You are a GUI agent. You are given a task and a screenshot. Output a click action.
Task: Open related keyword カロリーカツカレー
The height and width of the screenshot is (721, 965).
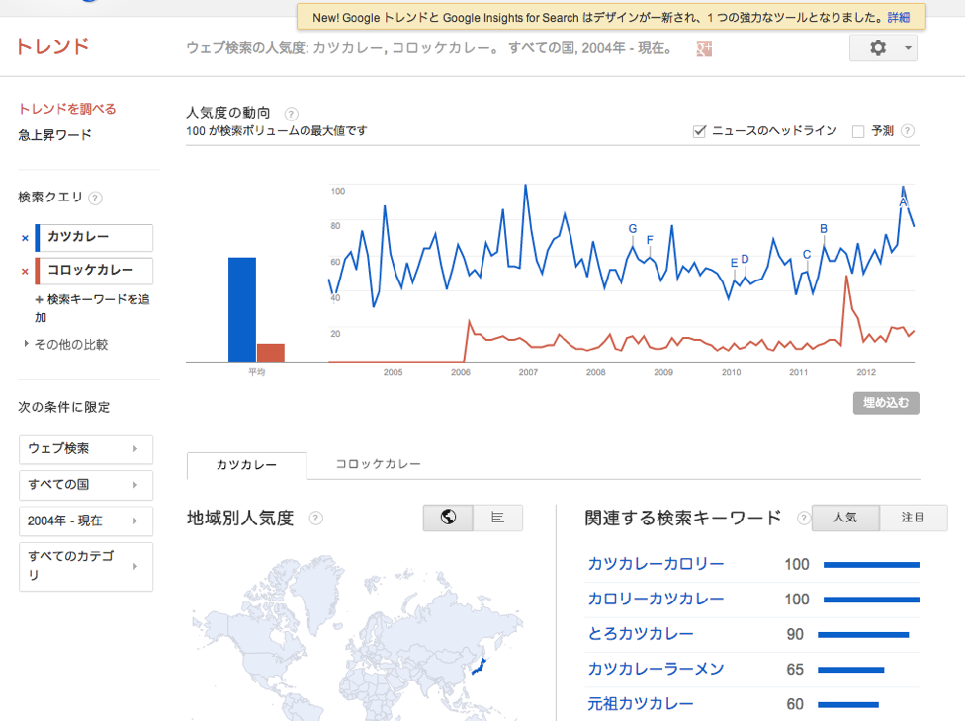pos(657,600)
